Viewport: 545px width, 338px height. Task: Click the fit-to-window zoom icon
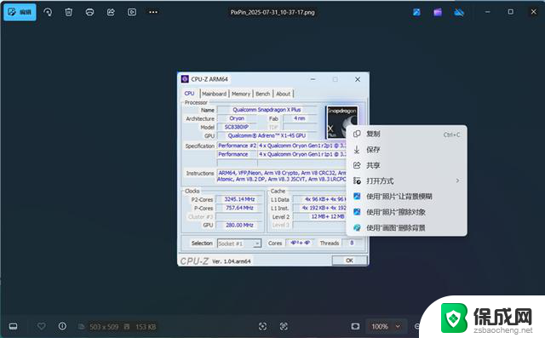(x=263, y=326)
